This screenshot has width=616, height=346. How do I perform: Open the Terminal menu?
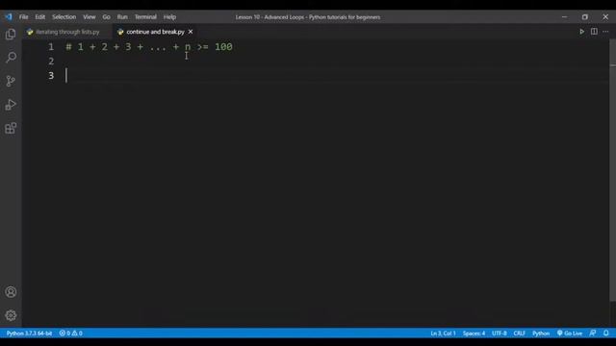145,17
